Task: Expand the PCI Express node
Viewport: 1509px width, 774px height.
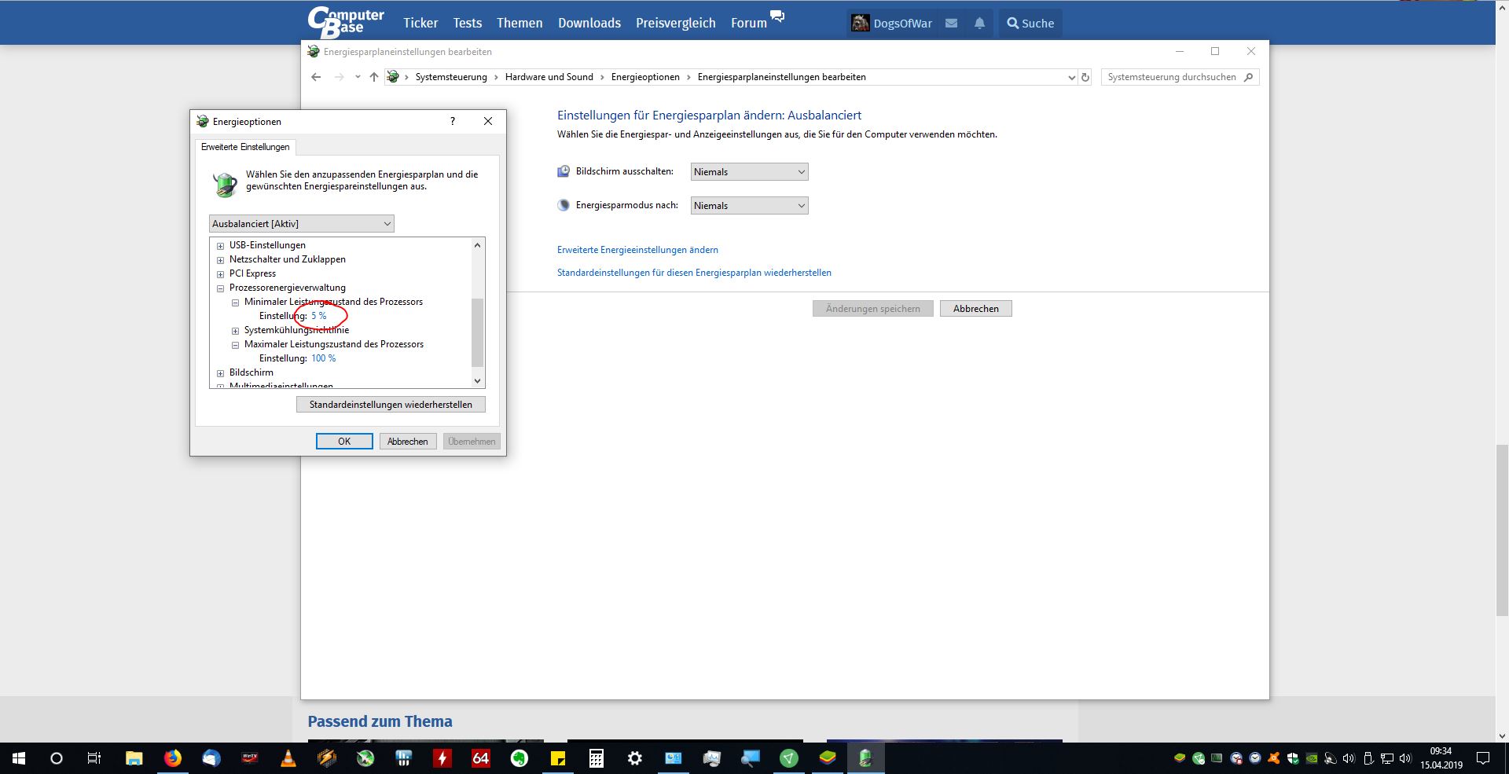Action: 221,274
